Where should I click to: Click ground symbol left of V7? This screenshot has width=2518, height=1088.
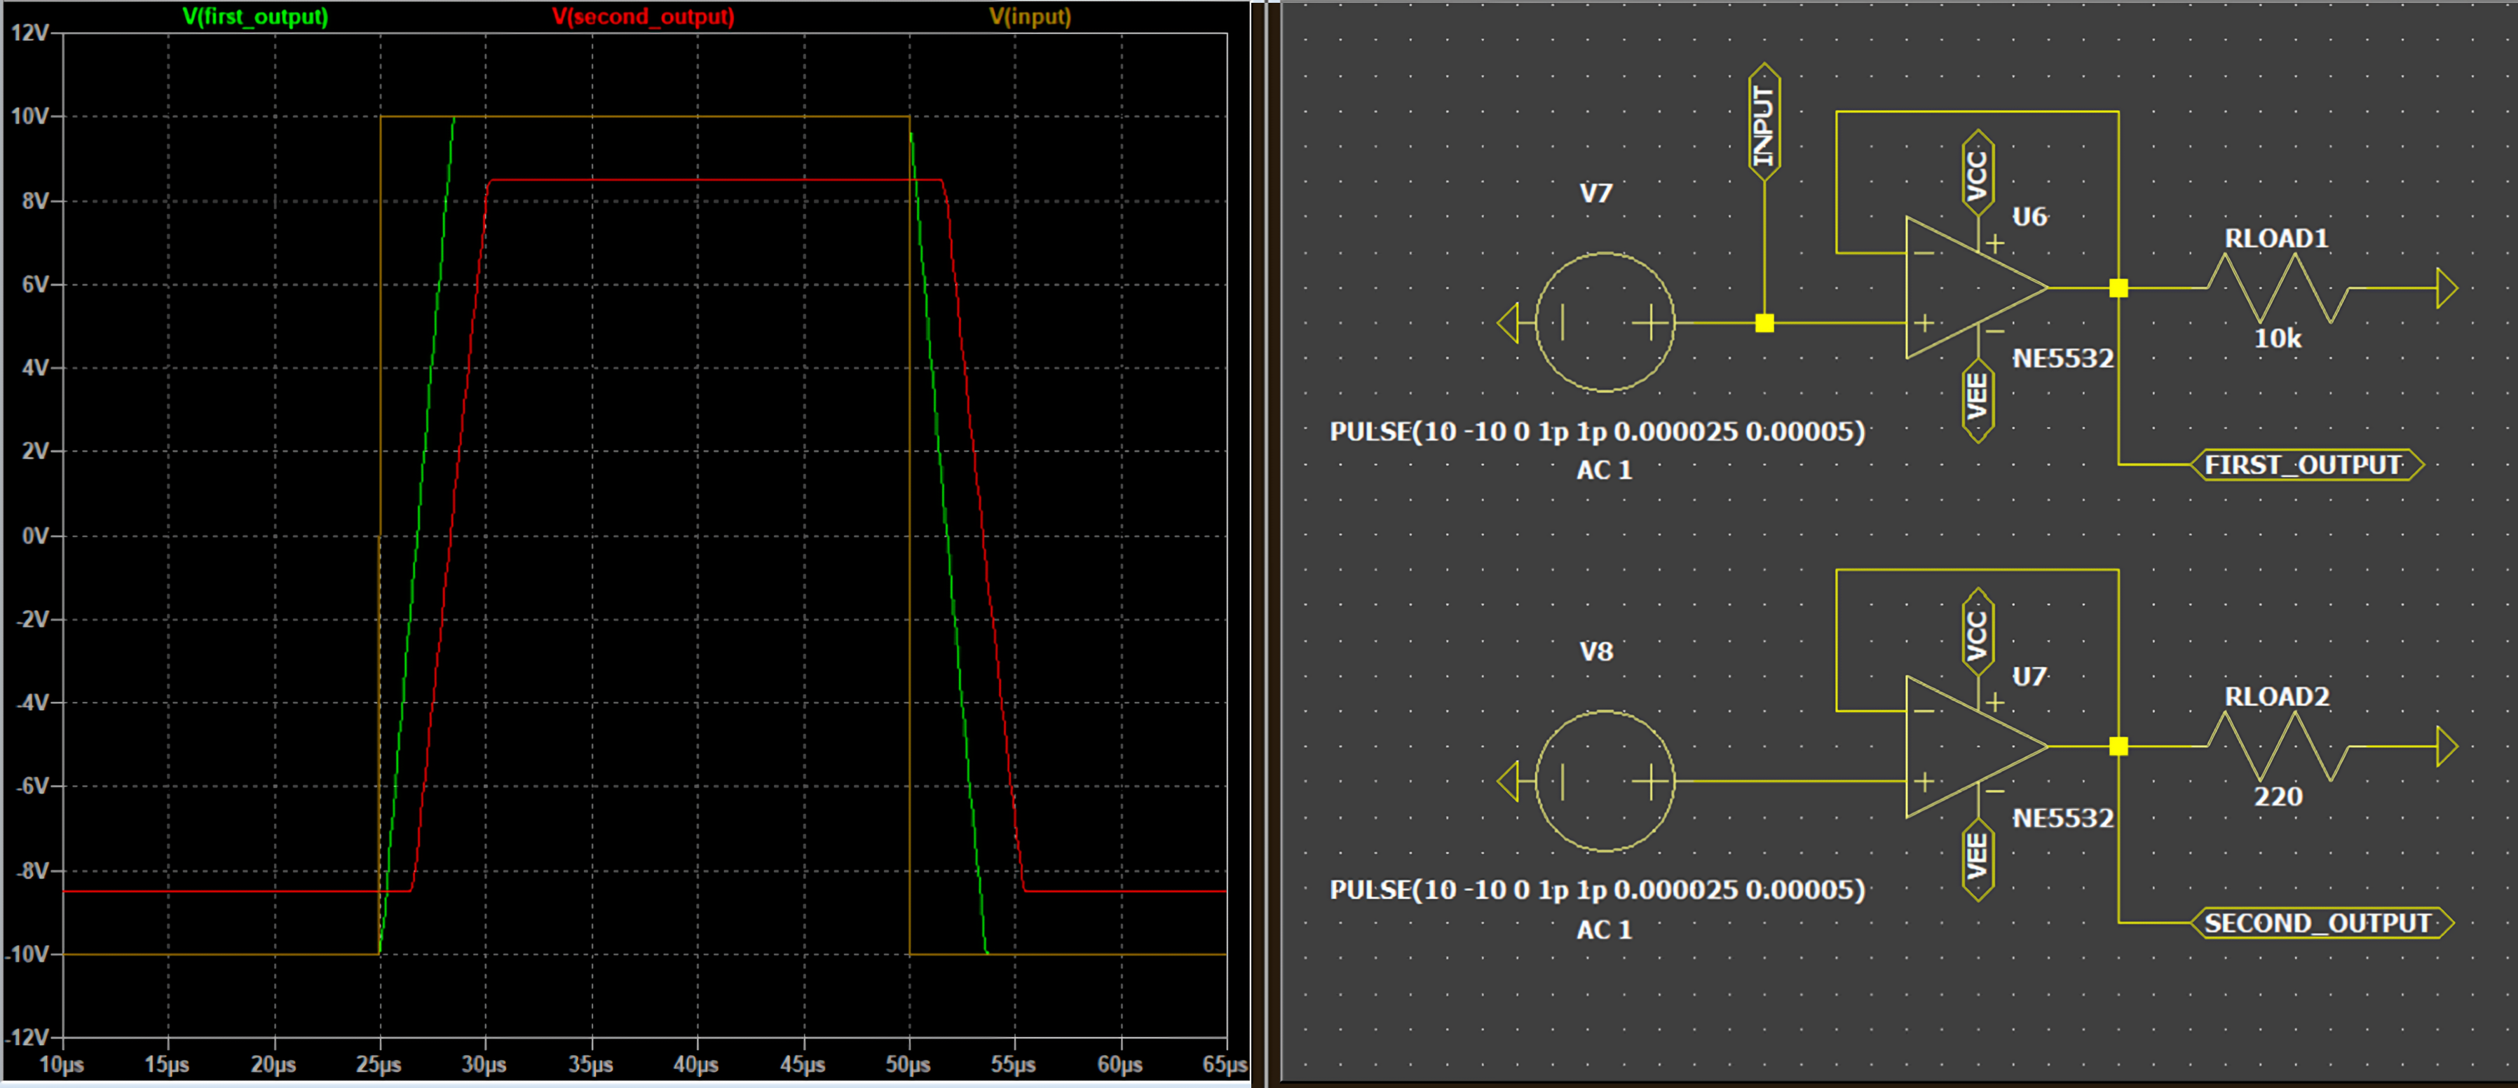pyautogui.click(x=1509, y=322)
